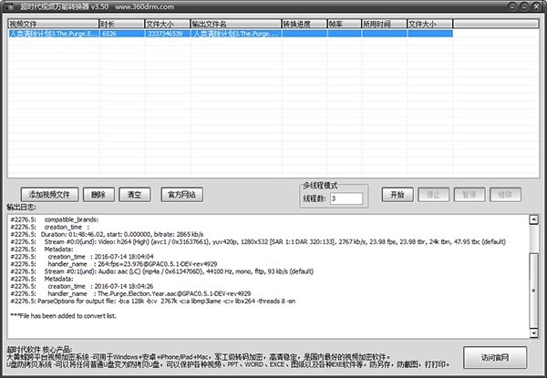Click the 转换进度 (progress) column header
This screenshot has width=547, height=378.
click(303, 23)
